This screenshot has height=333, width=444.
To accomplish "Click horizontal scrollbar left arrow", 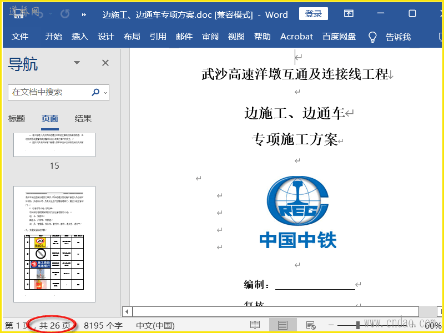I will click(127, 312).
